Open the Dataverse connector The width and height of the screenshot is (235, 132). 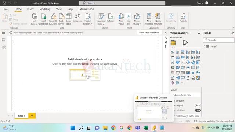tap(77, 18)
